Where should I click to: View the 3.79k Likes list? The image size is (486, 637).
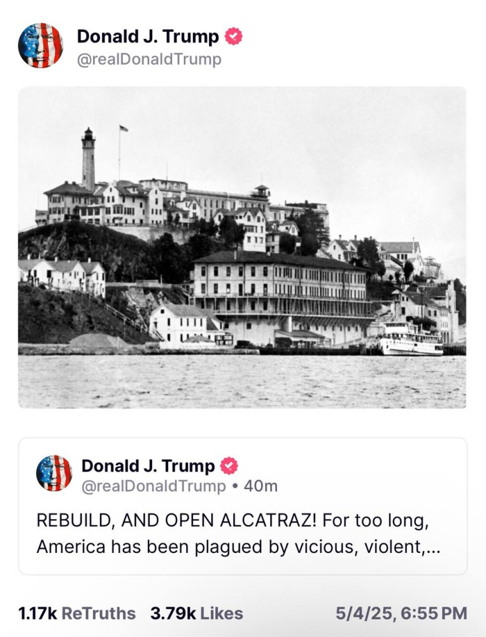pyautogui.click(x=197, y=613)
